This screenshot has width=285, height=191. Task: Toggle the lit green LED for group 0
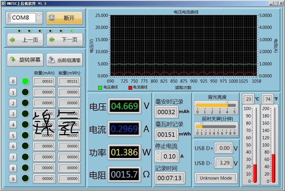click(25, 81)
